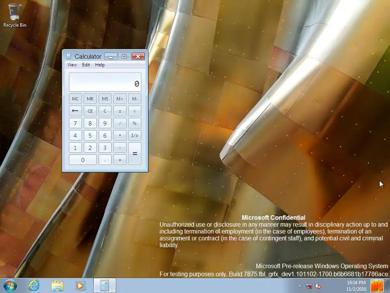
Task: Click the subtract (-) key
Action: pos(120,148)
